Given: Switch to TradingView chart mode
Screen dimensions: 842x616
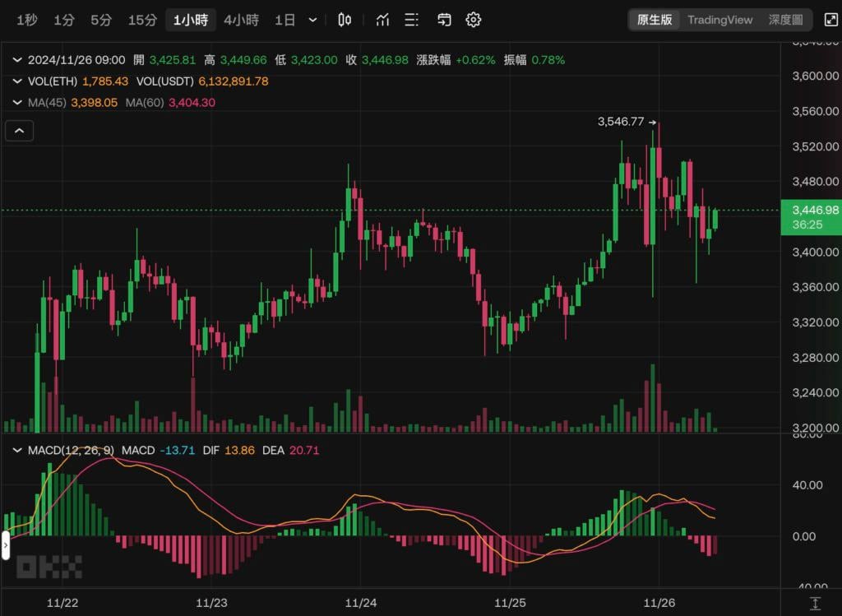Looking at the screenshot, I should (719, 20).
